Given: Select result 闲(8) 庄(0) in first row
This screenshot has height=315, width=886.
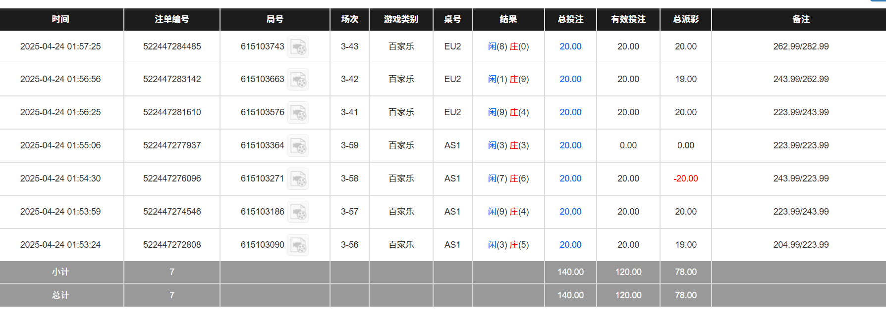Looking at the screenshot, I should click(508, 46).
